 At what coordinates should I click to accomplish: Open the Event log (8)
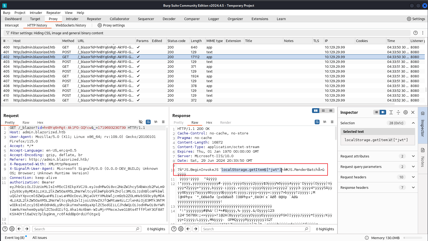tap(14, 238)
